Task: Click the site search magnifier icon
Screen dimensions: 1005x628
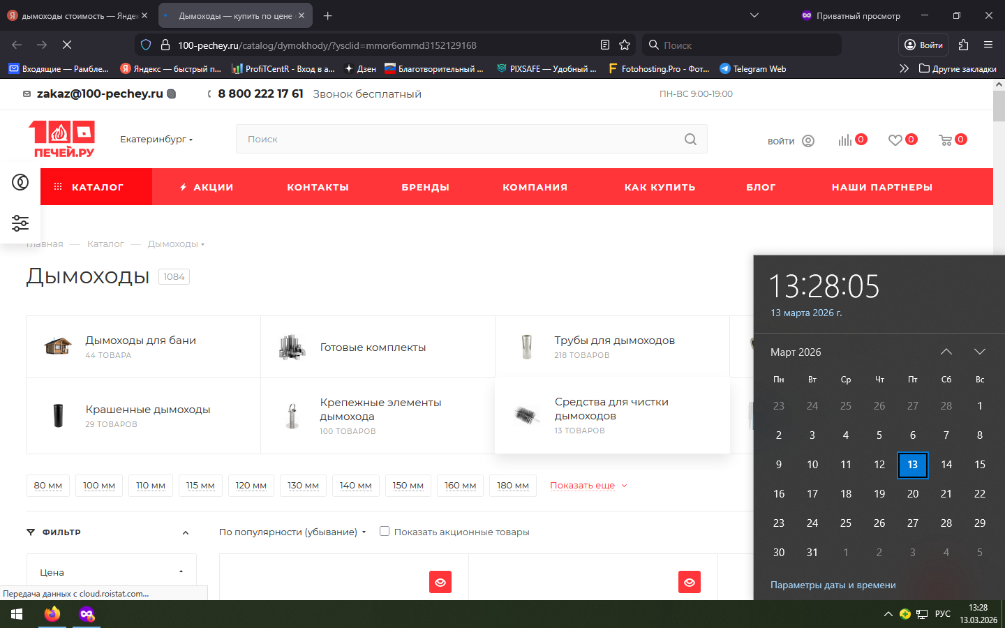Action: point(690,139)
